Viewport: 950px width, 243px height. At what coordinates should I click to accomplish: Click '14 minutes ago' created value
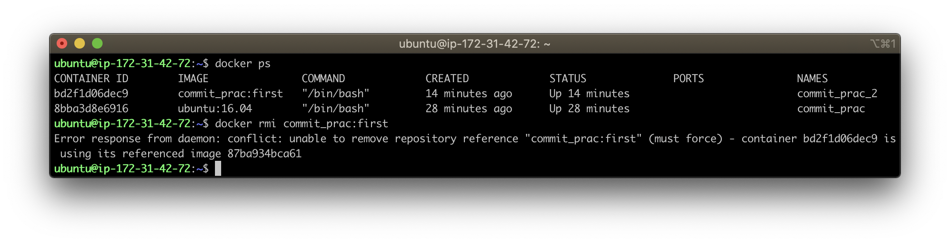click(x=469, y=94)
